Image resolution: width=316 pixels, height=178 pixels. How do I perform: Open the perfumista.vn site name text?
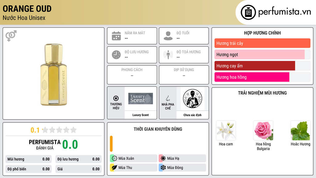point(285,12)
